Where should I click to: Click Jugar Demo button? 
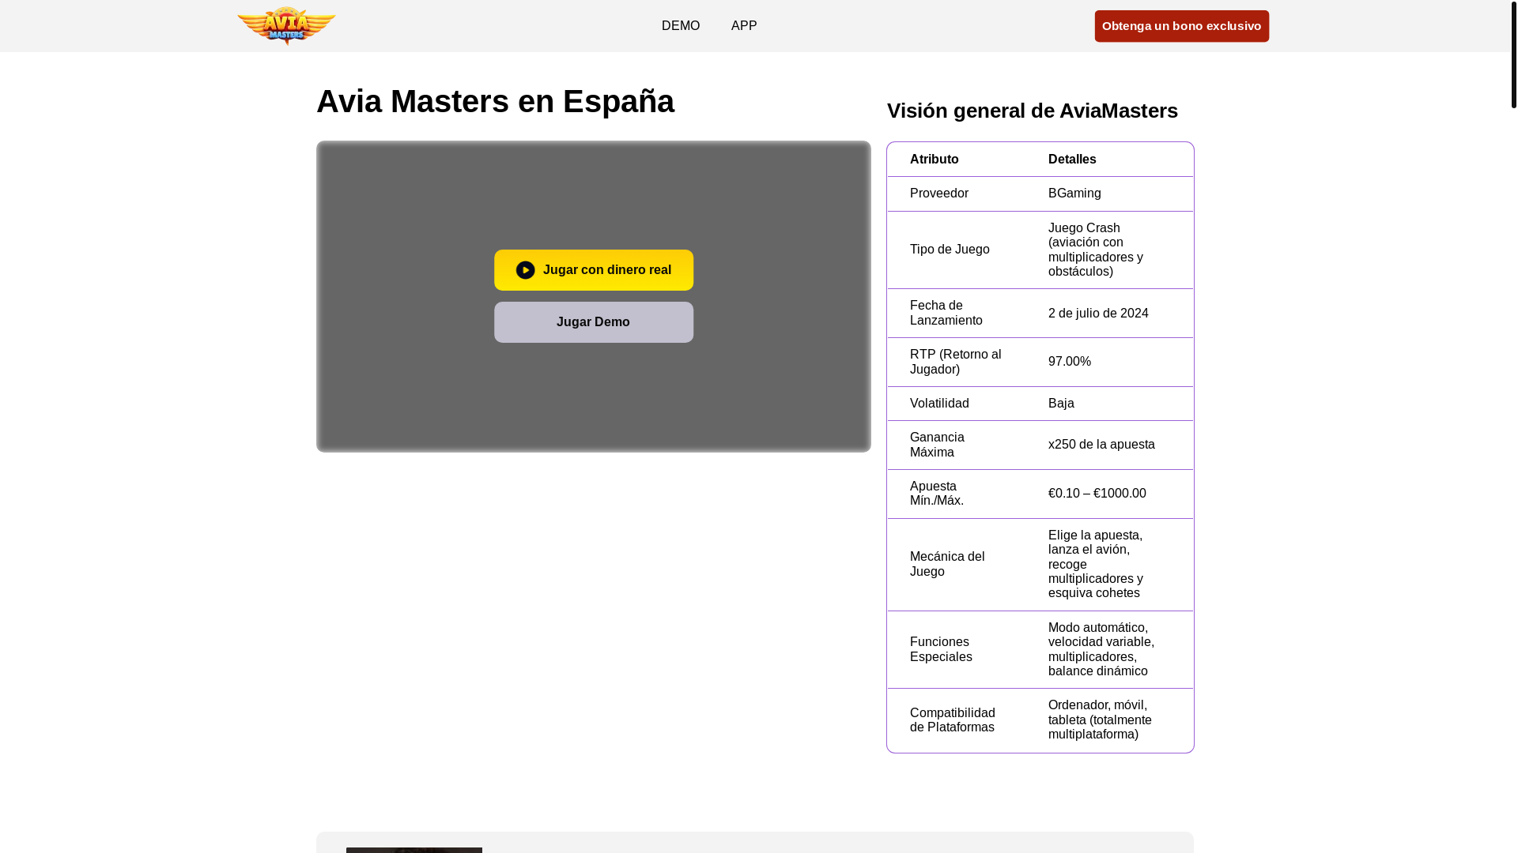click(x=594, y=322)
